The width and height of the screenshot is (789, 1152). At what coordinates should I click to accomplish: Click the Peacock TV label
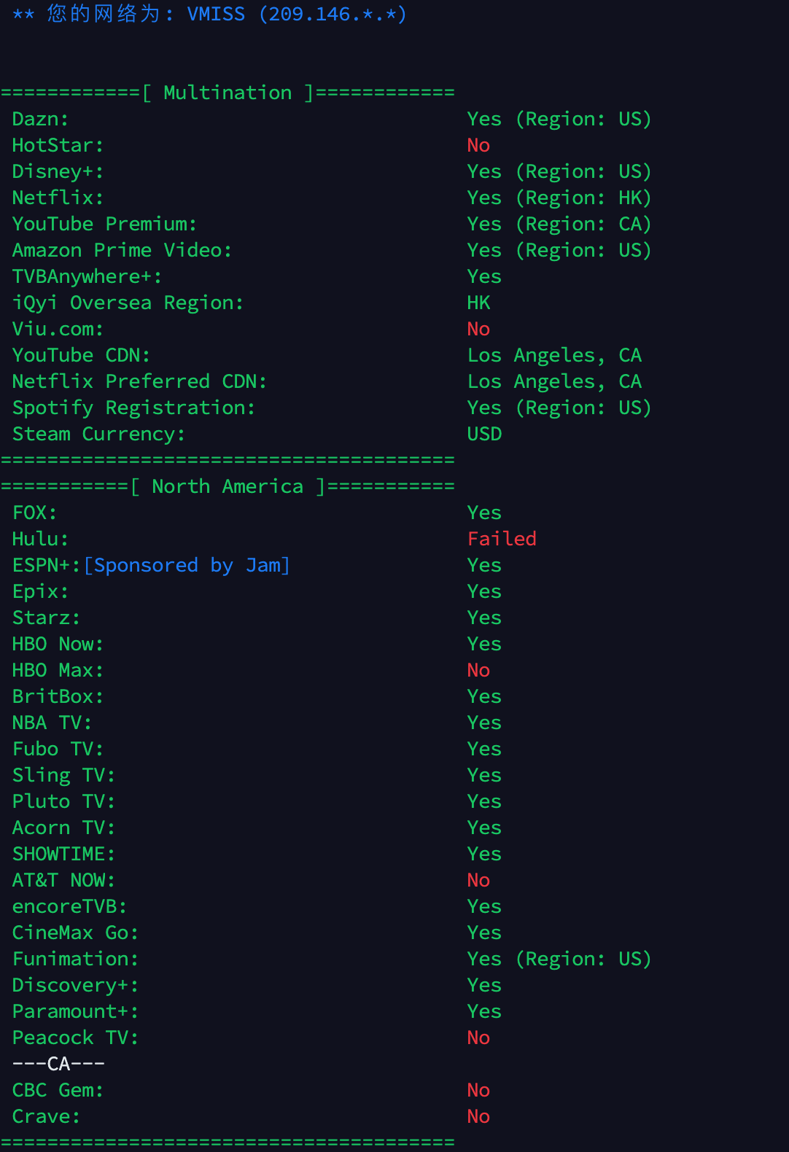[75, 1038]
